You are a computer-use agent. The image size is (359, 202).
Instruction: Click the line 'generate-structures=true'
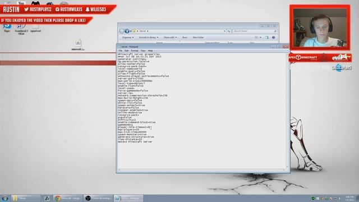point(136,137)
